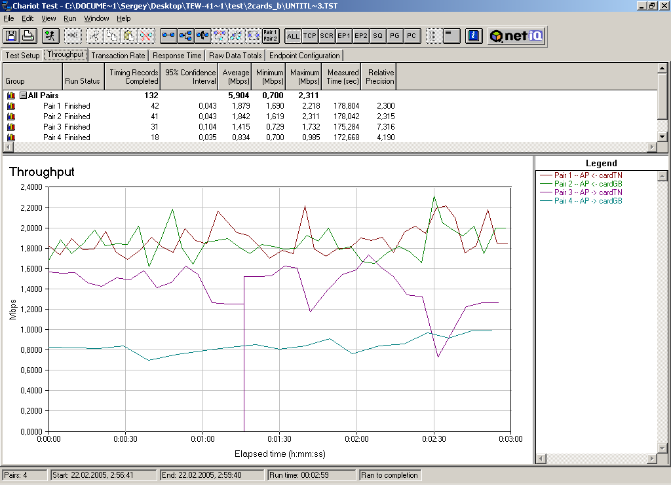671x485 pixels.
Task: Toggle the EP1 filter button
Action: pyautogui.click(x=344, y=36)
